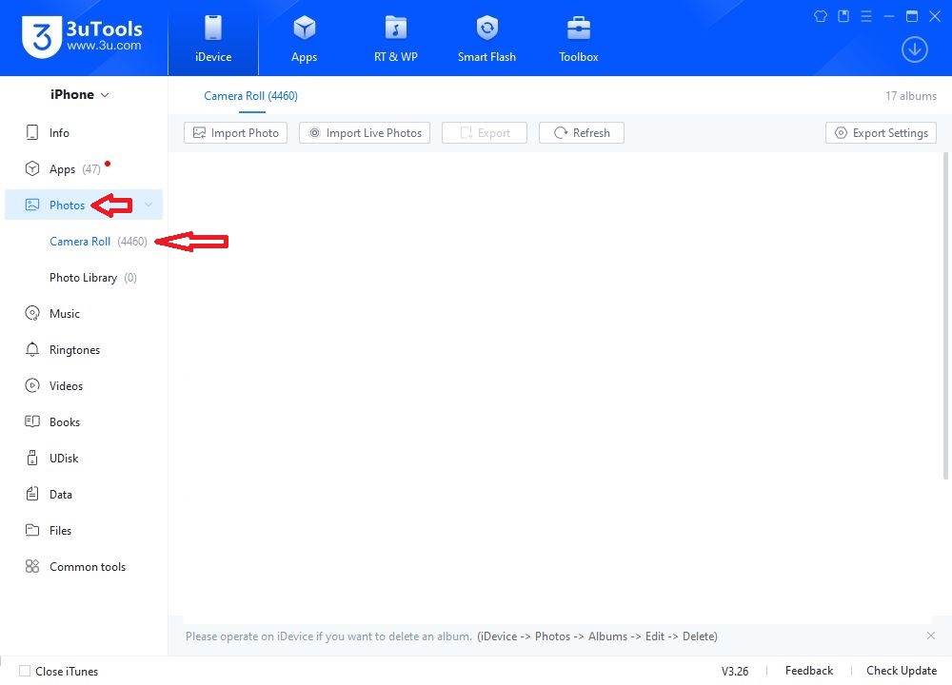Open the Apps cube icon in header
Viewport: 952px width, 685px height.
pos(304,28)
